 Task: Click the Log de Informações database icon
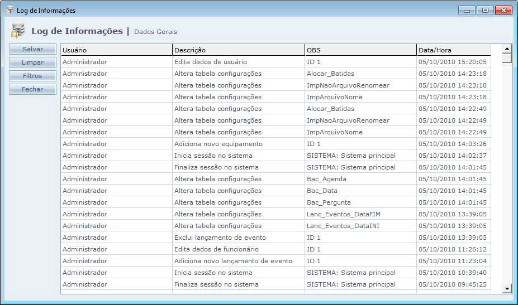18,31
